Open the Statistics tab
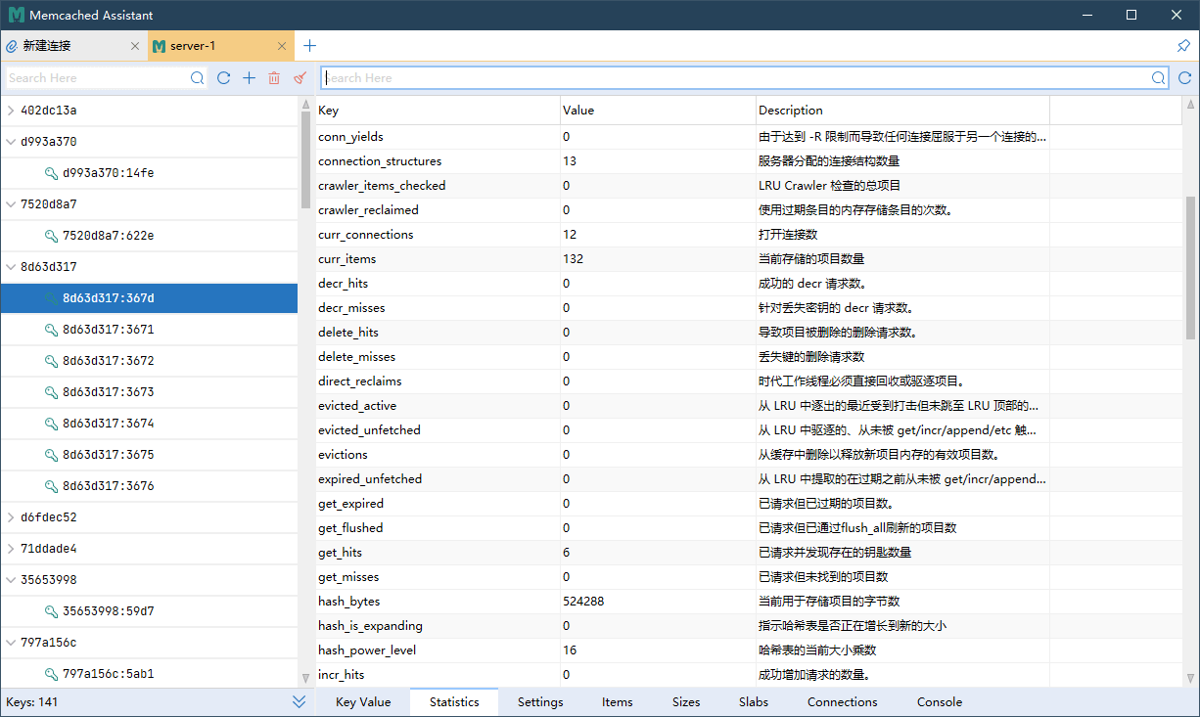Viewport: 1200px width, 717px height. pyautogui.click(x=454, y=702)
